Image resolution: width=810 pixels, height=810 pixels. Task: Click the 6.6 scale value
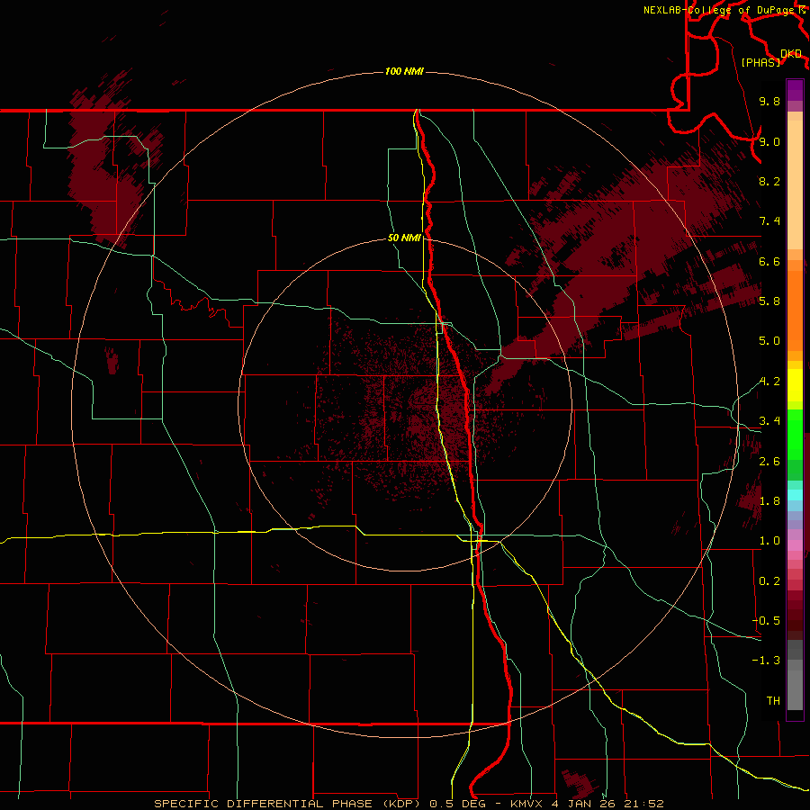pyautogui.click(x=769, y=261)
